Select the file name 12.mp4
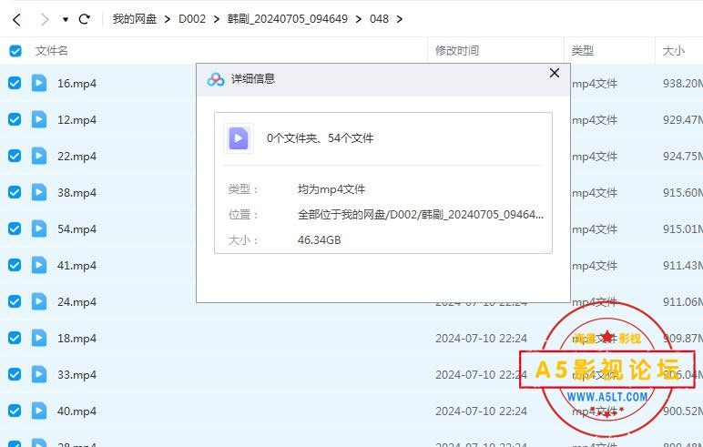Image resolution: width=703 pixels, height=447 pixels. (x=76, y=119)
